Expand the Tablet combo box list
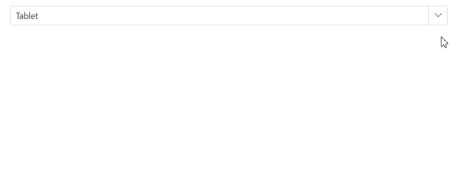Image resolution: width=457 pixels, height=178 pixels. 438,16
